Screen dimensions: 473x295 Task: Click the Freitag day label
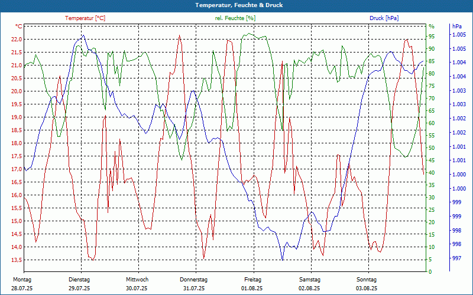[253, 280]
